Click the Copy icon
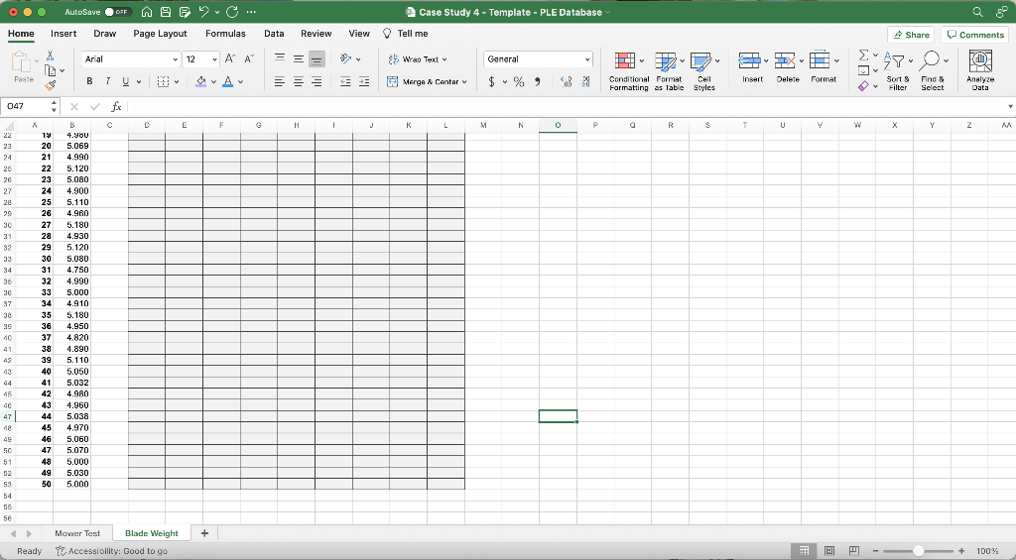This screenshot has height=560, width=1016. [51, 70]
